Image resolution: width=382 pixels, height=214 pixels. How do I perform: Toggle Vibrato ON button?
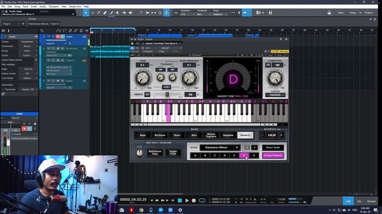(x=147, y=95)
